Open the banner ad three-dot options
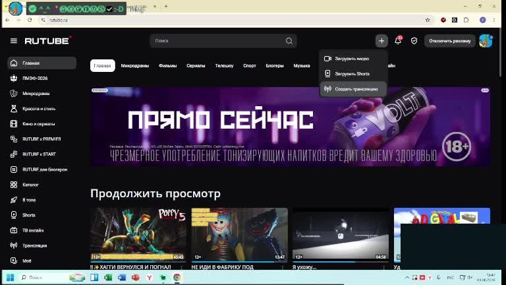Screen dimensions: 506x285 [x=485, y=90]
